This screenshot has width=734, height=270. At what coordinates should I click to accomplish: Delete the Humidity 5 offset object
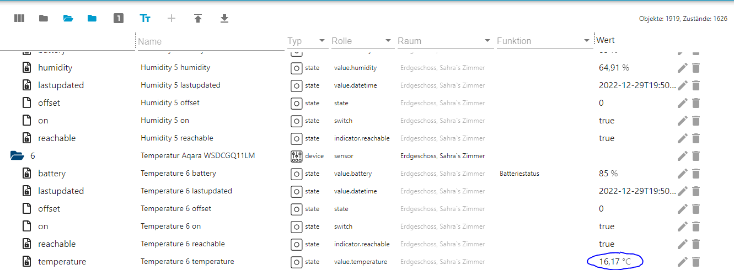point(696,103)
